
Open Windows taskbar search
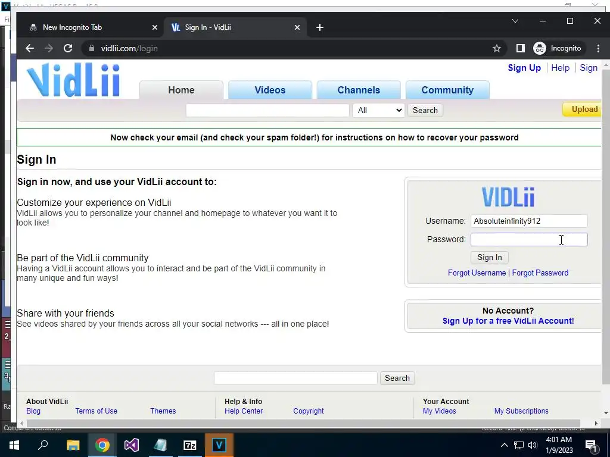[x=43, y=445]
